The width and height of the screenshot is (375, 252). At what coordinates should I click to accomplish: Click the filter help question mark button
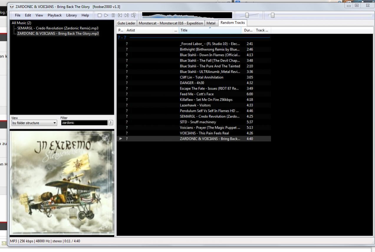click(x=111, y=123)
